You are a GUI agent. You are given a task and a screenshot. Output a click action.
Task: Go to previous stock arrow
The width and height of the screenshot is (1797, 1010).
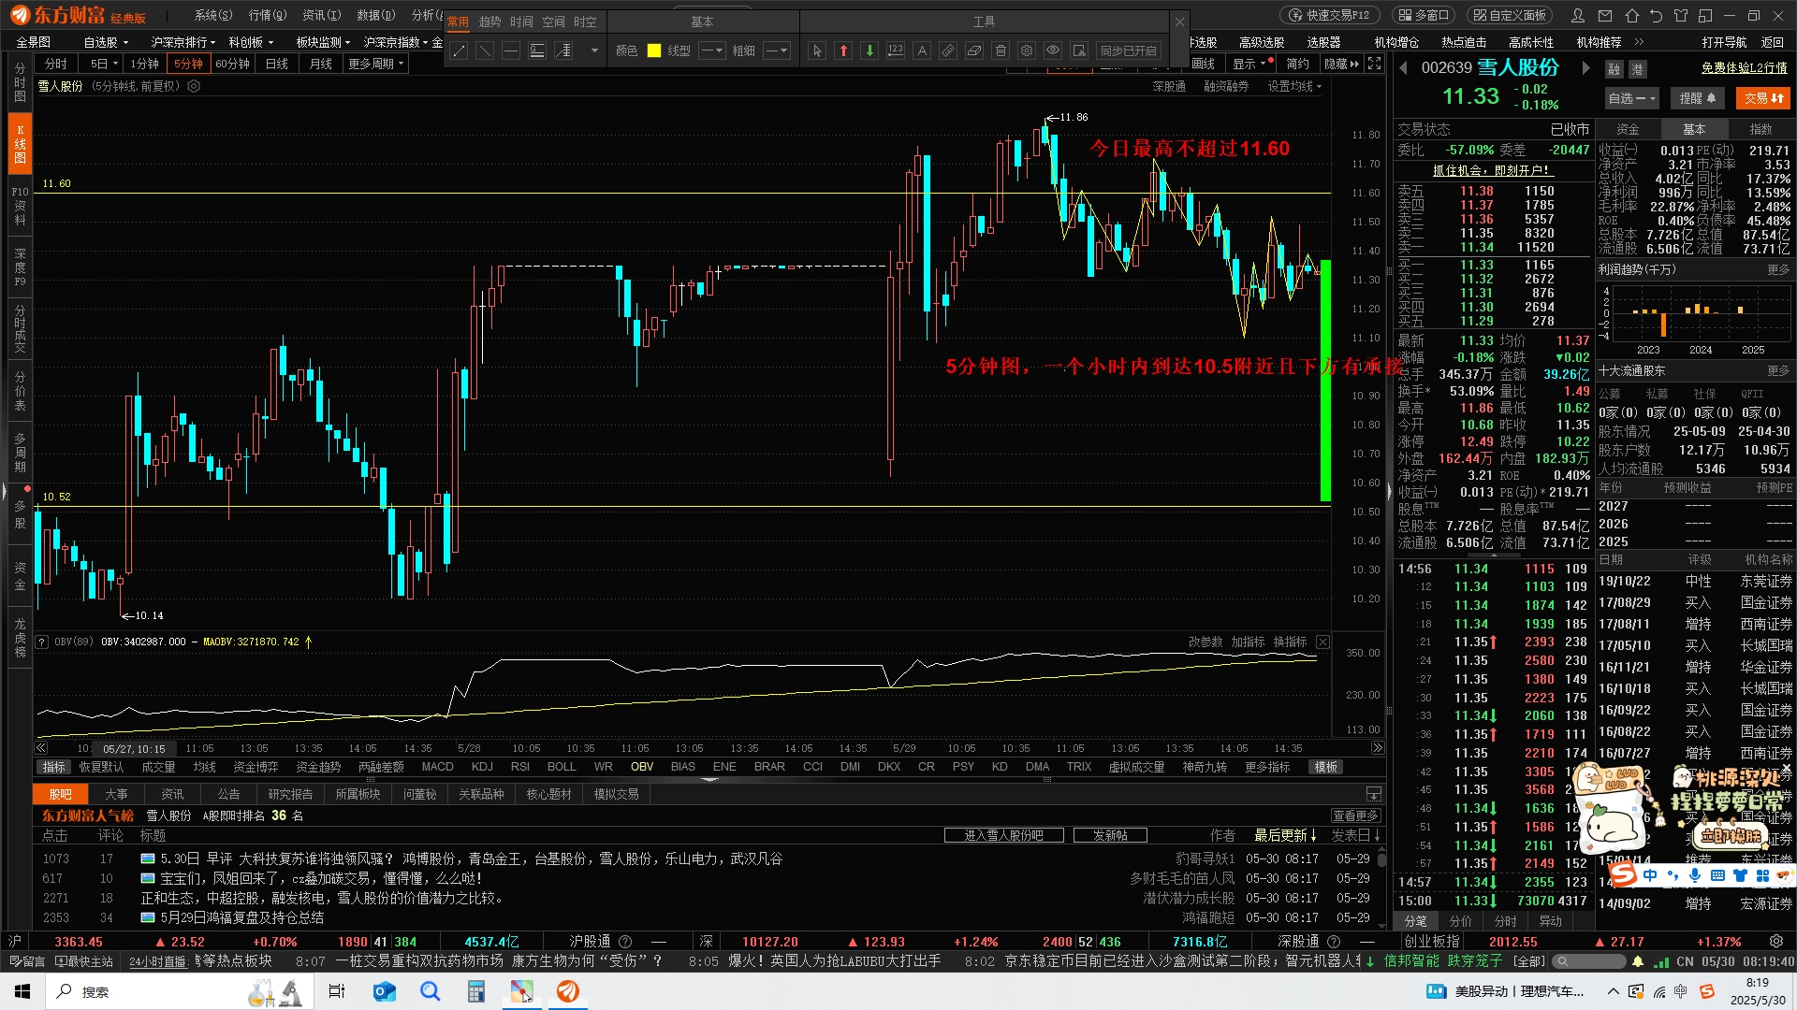click(x=1404, y=67)
